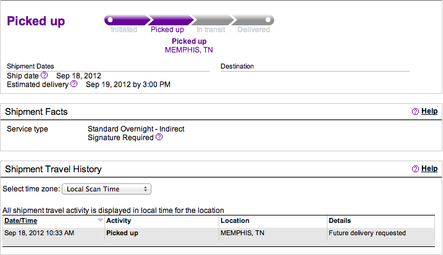Image resolution: width=443 pixels, height=255 pixels.
Task: Open the Local Scan Time dropdown
Action: point(106,189)
